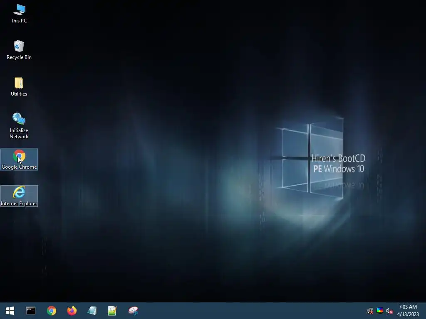Launch Chrome from the taskbar
Image resolution: width=426 pixels, height=319 pixels.
coord(51,311)
